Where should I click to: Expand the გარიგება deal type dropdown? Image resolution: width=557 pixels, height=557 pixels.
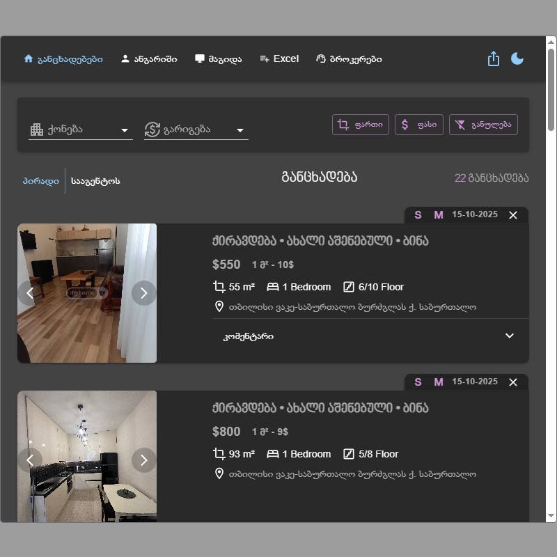(196, 130)
